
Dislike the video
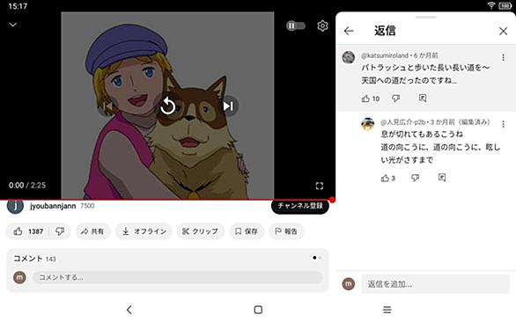(x=60, y=231)
